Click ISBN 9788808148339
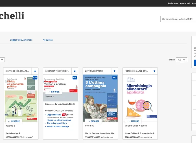The image size is (196, 143). (93, 137)
